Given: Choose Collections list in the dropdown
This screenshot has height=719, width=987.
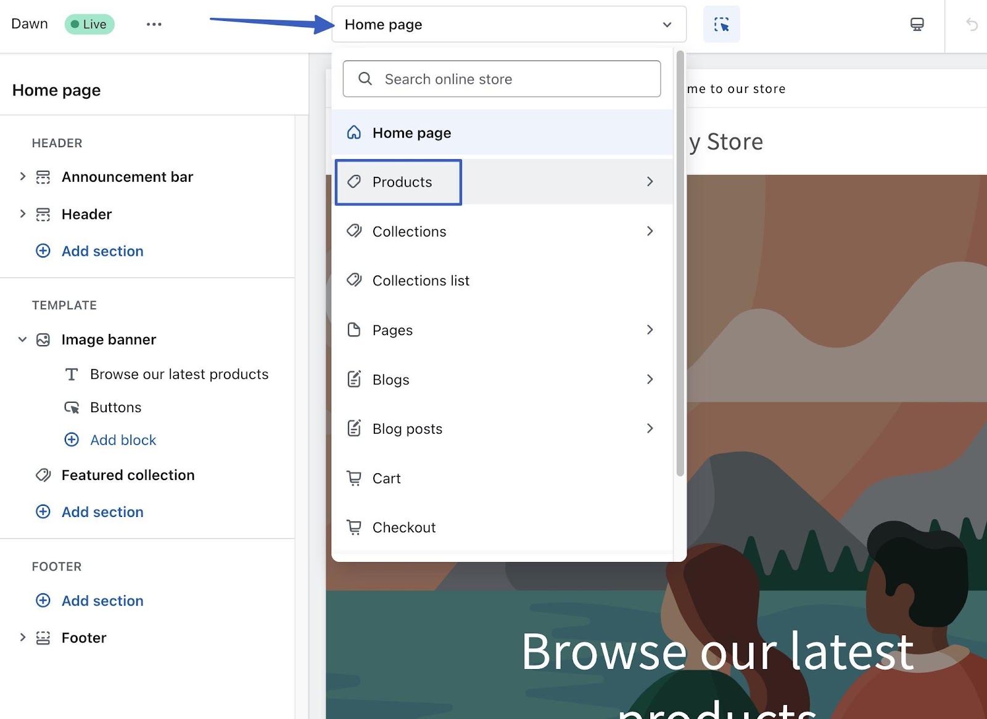Looking at the screenshot, I should tap(421, 281).
